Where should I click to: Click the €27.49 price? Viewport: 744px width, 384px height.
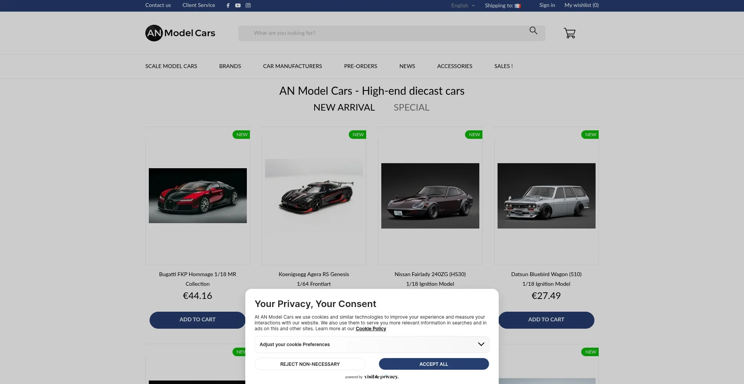(546, 296)
